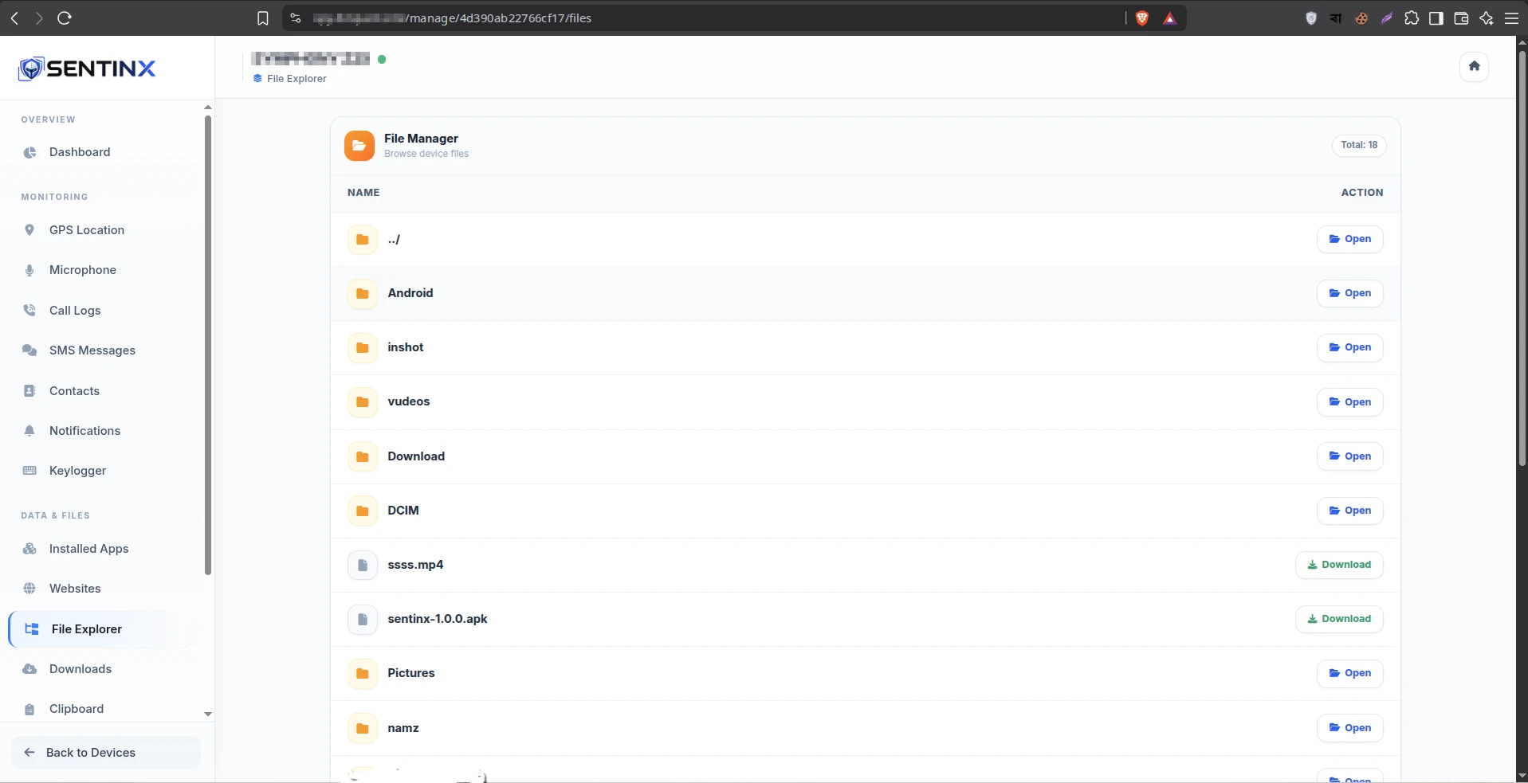Click the File Explorer tree icon
Image resolution: width=1528 pixels, height=783 pixels.
tap(32, 629)
